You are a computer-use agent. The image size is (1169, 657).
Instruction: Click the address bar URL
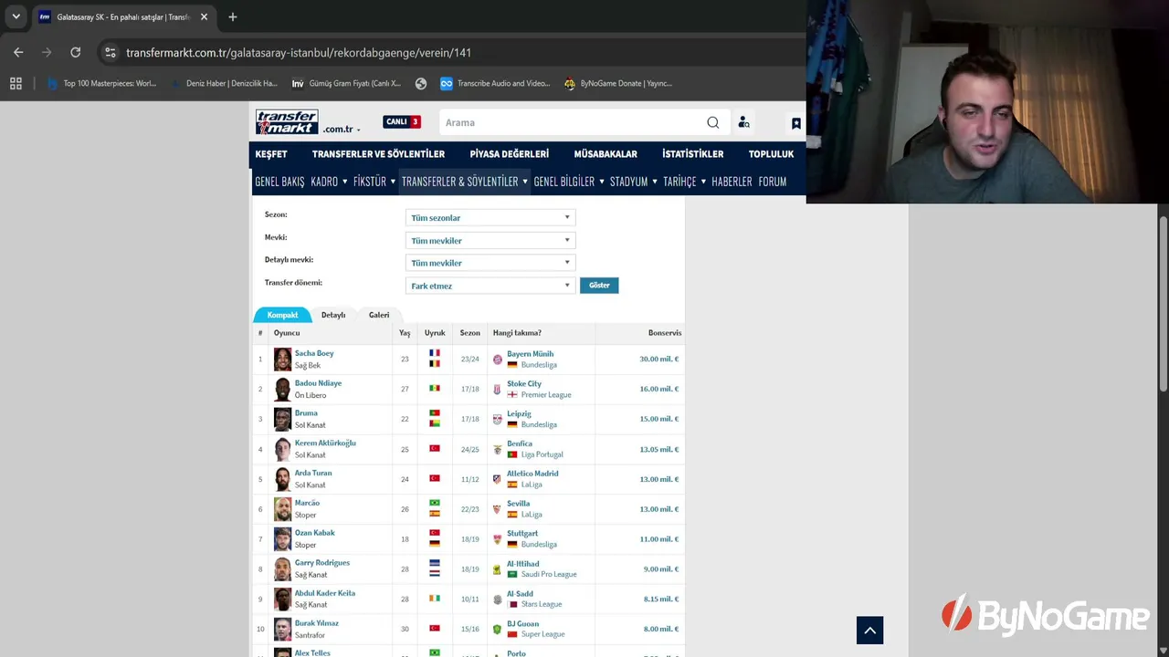click(299, 53)
